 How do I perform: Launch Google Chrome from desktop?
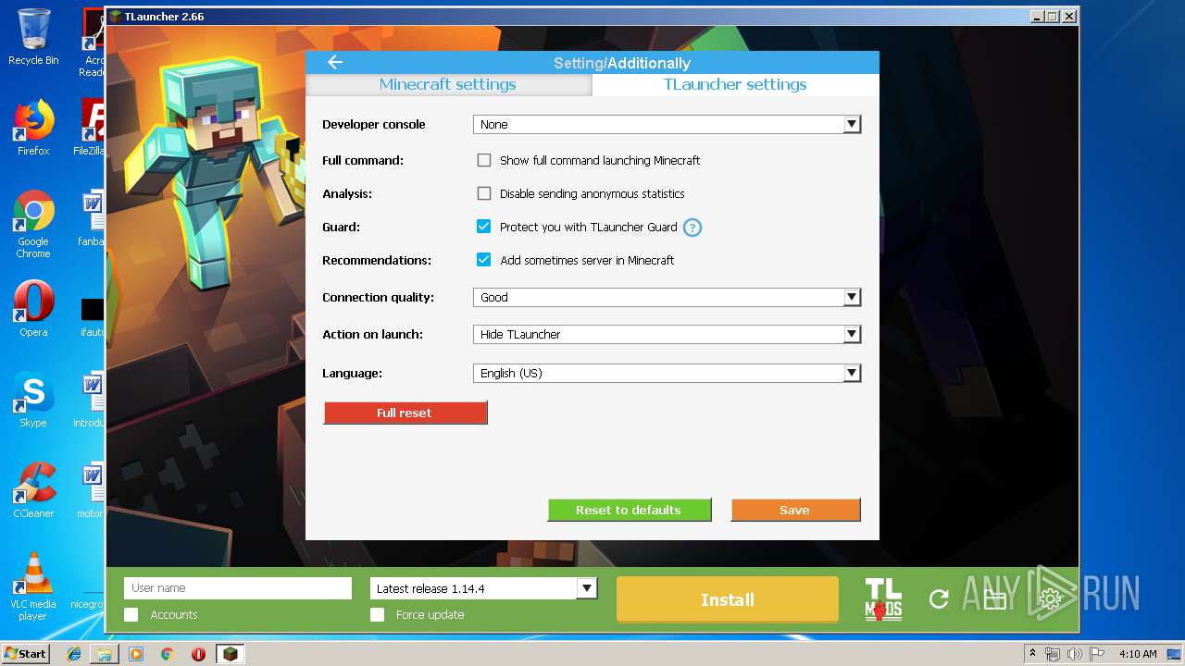33,224
